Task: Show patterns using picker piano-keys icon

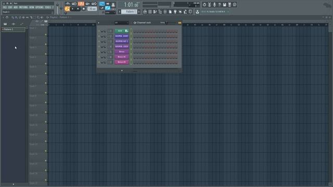Action: pyautogui.click(x=5, y=24)
